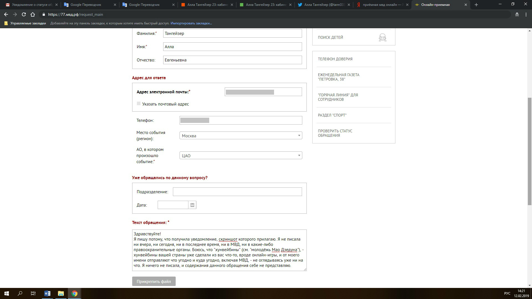Image resolution: width=532 pixels, height=299 pixels.
Task: Open File Explorer from taskbar
Action: tap(61, 293)
